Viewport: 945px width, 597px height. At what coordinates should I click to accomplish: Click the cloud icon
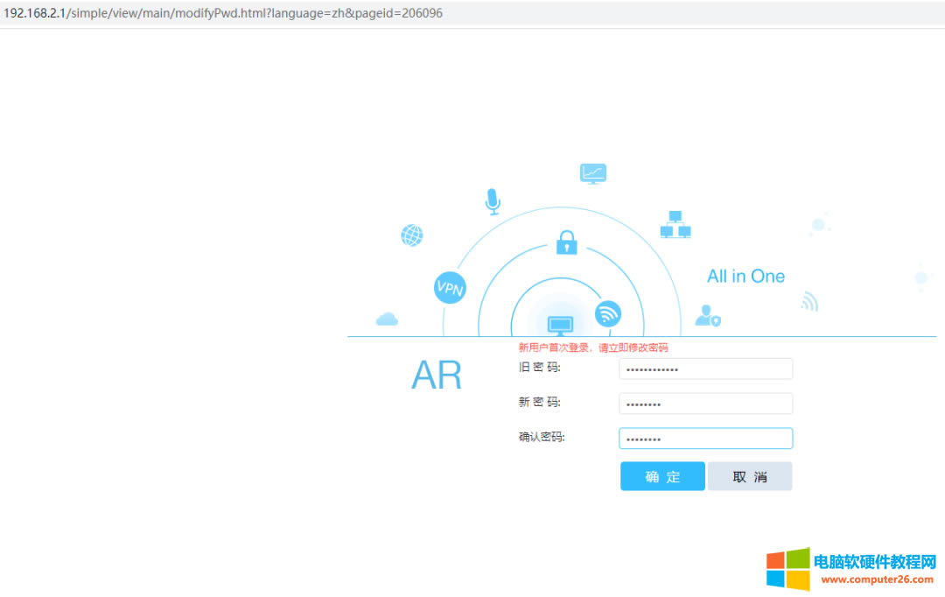click(x=387, y=320)
